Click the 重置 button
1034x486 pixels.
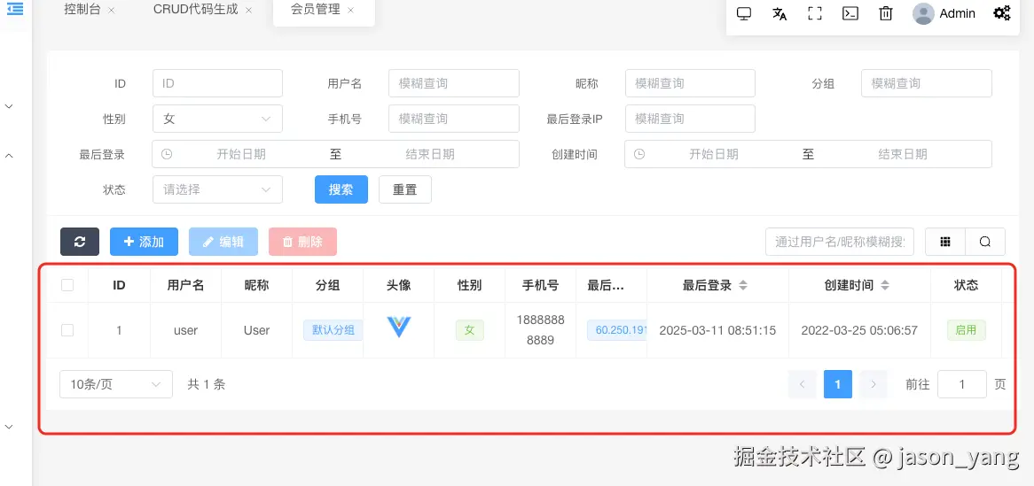405,189
